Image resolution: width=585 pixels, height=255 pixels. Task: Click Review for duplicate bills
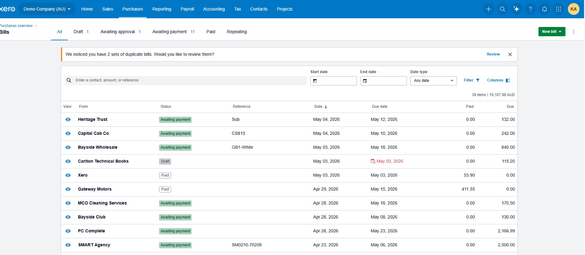point(493,54)
